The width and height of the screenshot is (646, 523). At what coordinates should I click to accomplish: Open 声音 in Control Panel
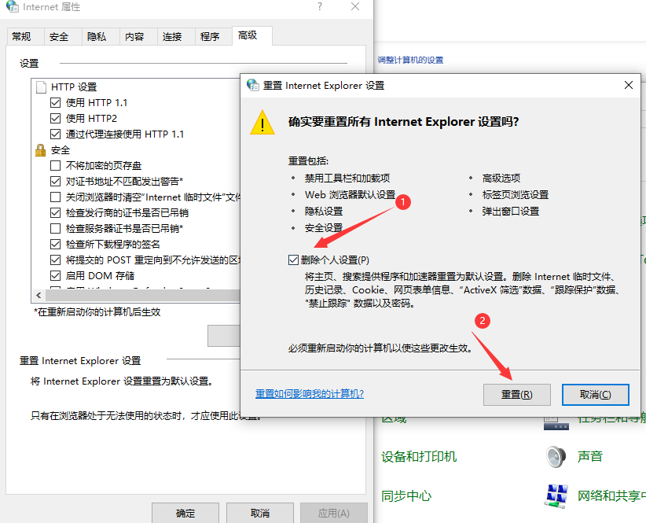590,456
